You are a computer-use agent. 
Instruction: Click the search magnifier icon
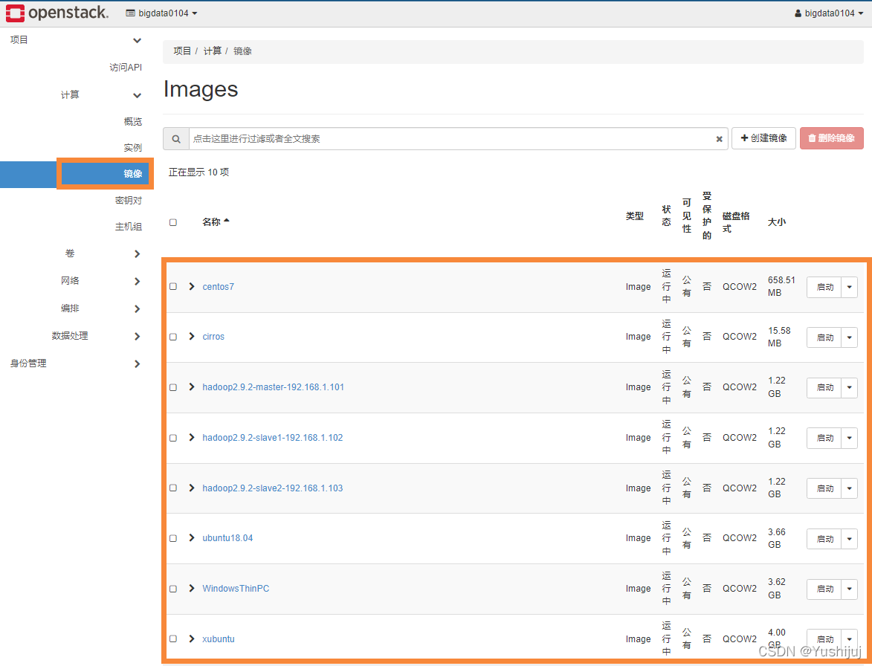(x=175, y=139)
